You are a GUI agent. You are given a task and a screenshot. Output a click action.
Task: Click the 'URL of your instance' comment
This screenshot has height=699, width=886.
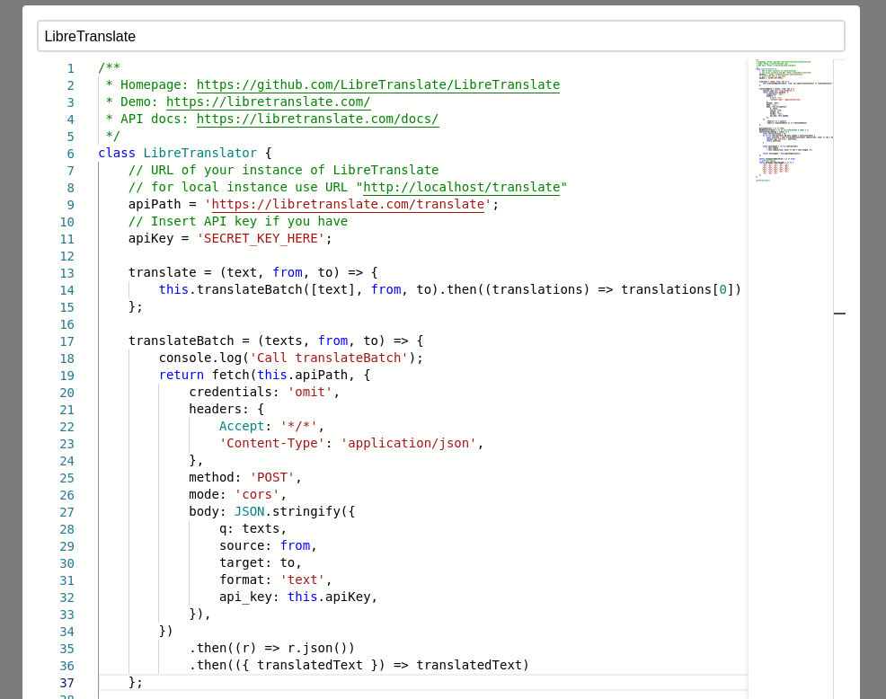click(x=284, y=170)
